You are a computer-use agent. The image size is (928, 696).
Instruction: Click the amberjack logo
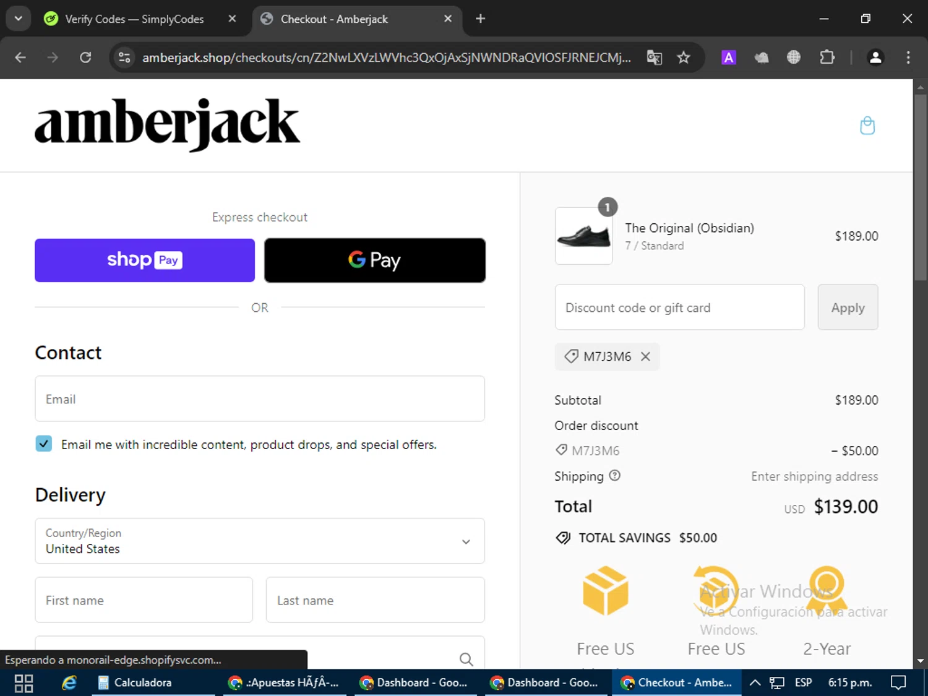(167, 124)
